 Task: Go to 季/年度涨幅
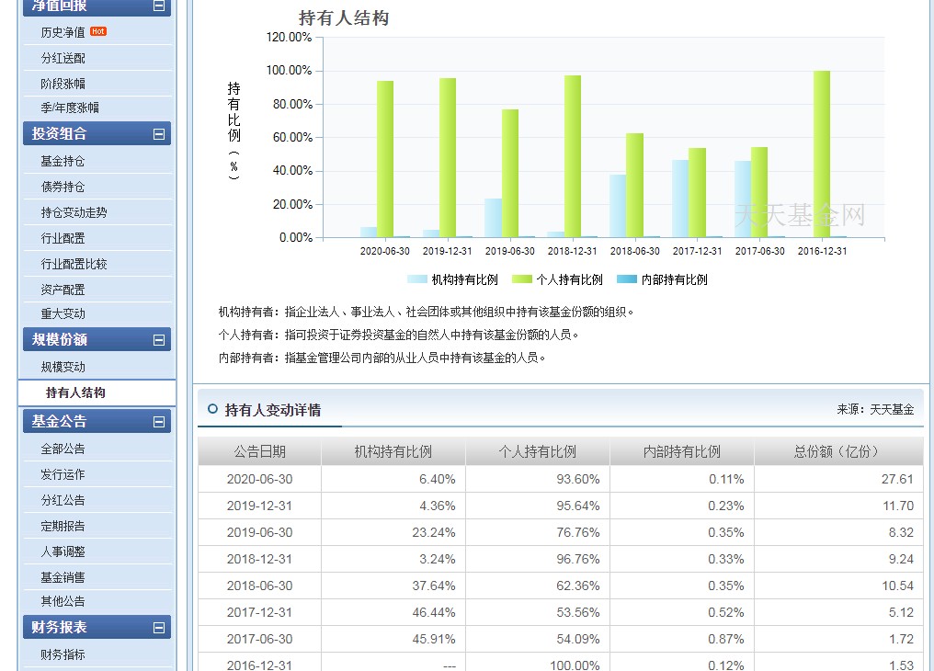pos(70,108)
